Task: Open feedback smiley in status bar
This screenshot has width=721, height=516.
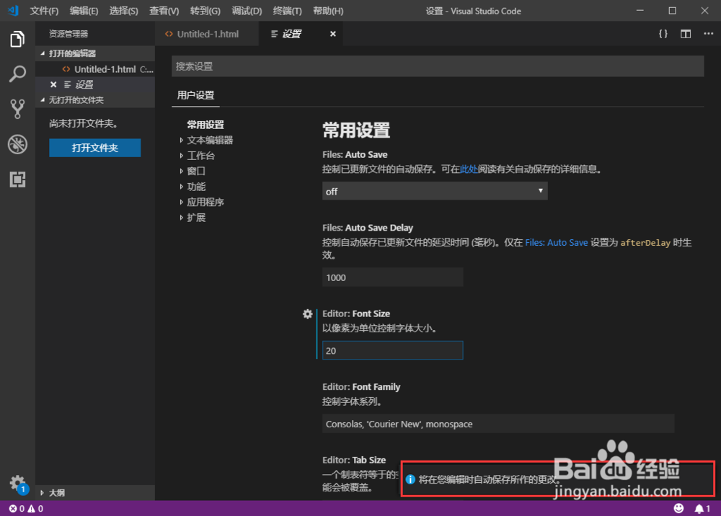Action: coord(678,508)
